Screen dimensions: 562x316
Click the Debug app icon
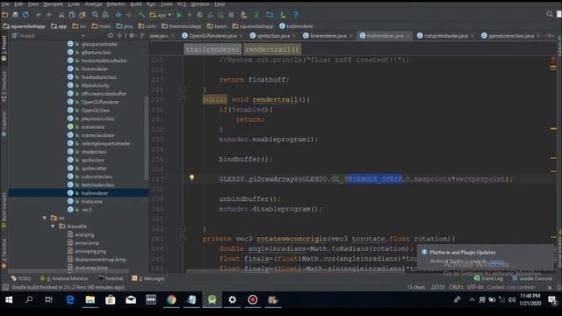click(200, 15)
